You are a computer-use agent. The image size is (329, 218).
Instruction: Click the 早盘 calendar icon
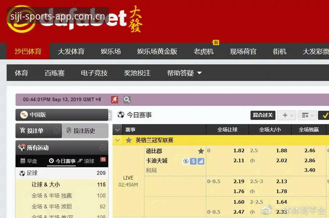23,161
